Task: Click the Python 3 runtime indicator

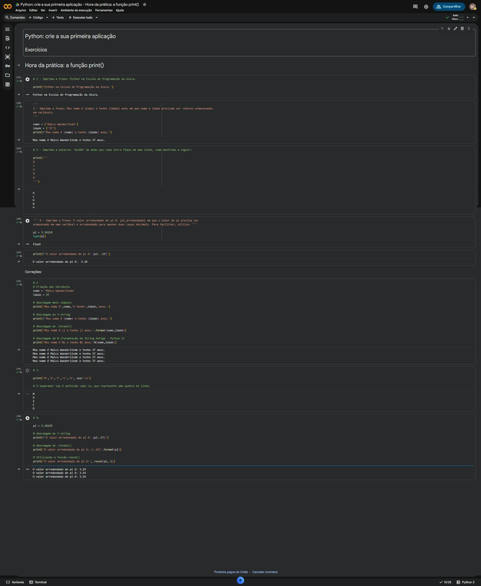Action: click(x=465, y=582)
